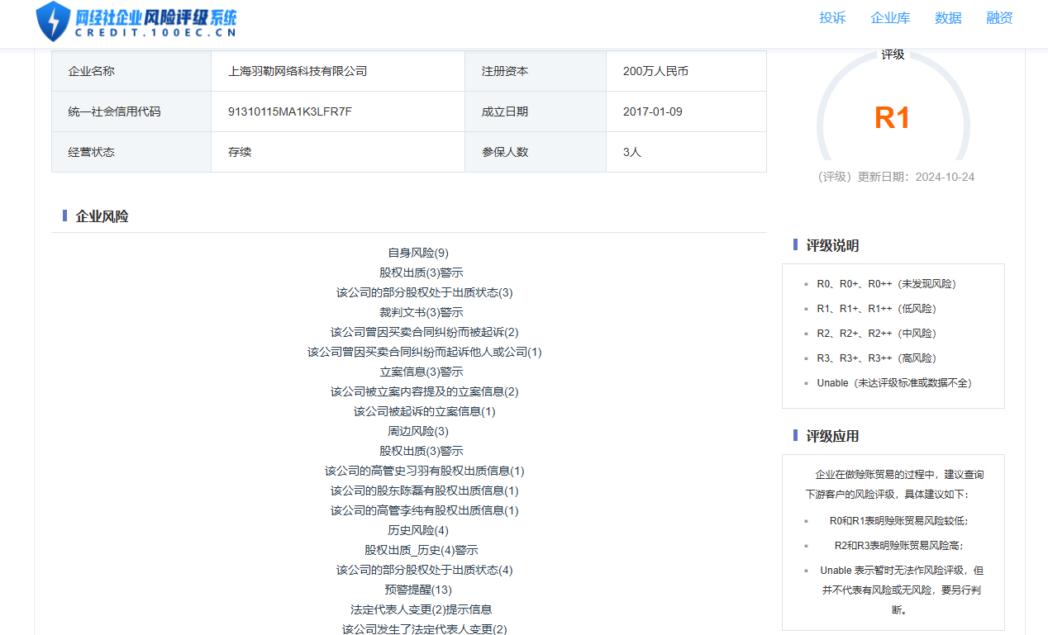
Task: Open the 预警提醒(13) section
Action: point(418,590)
